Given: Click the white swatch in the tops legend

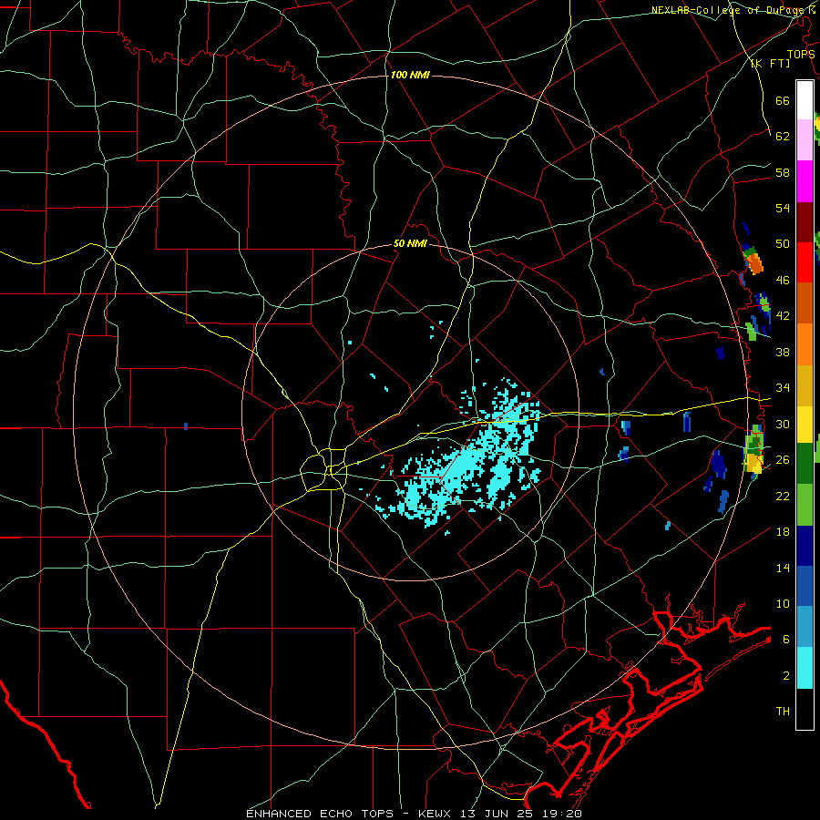Looking at the screenshot, I should [x=805, y=100].
